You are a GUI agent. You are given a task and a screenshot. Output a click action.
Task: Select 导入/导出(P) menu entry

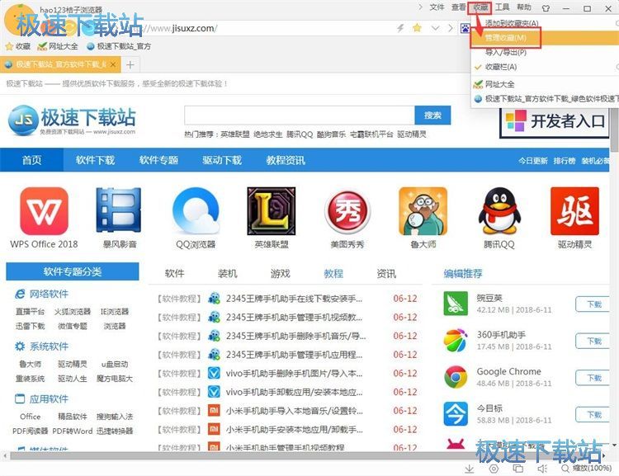545,52
